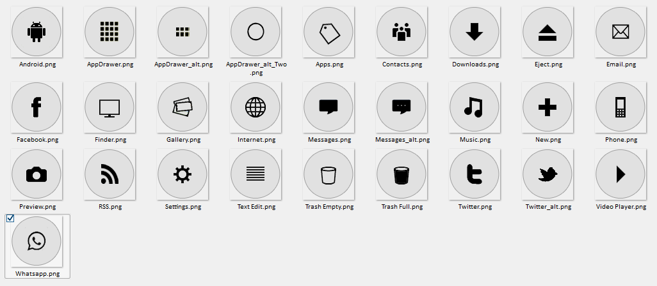657x286 pixels.
Task: Pick the AppDrawer_alt_Two circle icon
Action: coord(255,32)
